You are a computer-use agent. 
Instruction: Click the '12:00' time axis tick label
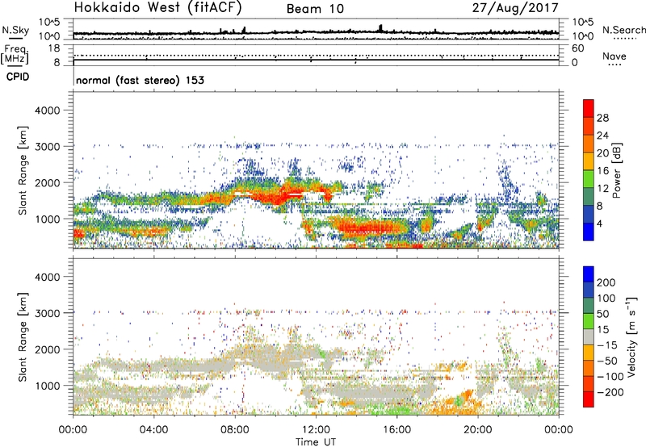click(x=316, y=430)
